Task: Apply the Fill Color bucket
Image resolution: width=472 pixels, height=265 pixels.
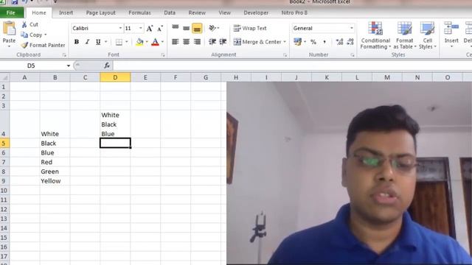Action: pos(139,42)
